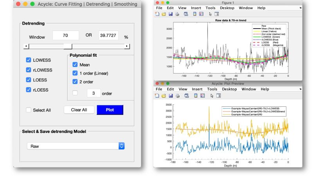Screen dimensions: 313x176
Task: Click Open File icon in Plot Preview toolbar
Action: click(164, 96)
